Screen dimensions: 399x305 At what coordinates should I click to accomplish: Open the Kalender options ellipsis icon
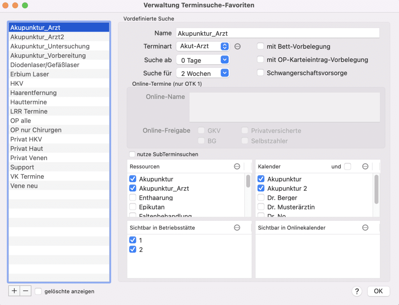click(365, 166)
